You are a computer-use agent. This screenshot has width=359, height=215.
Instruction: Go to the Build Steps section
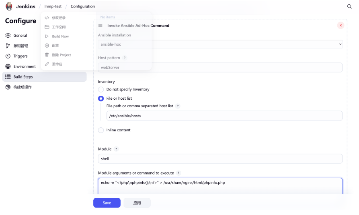(x=44, y=77)
